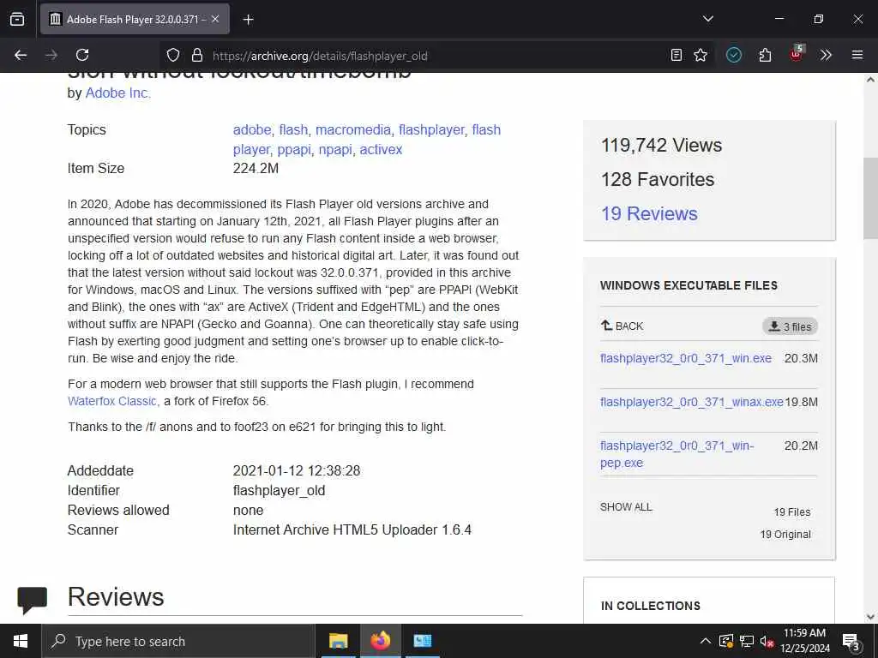Download flashplayer32_0r0_371_win-pep.exe

click(677, 454)
